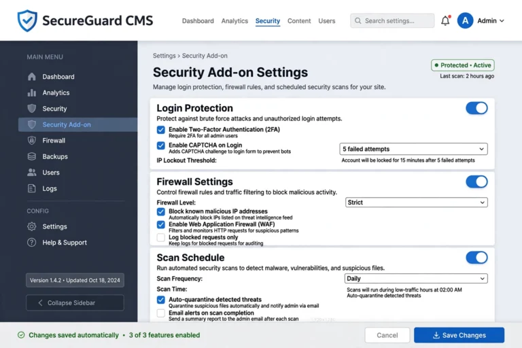Open Dashboard in top navigation

point(198,20)
